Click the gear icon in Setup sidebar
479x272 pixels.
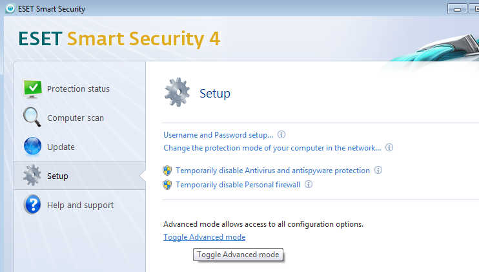[x=32, y=175]
